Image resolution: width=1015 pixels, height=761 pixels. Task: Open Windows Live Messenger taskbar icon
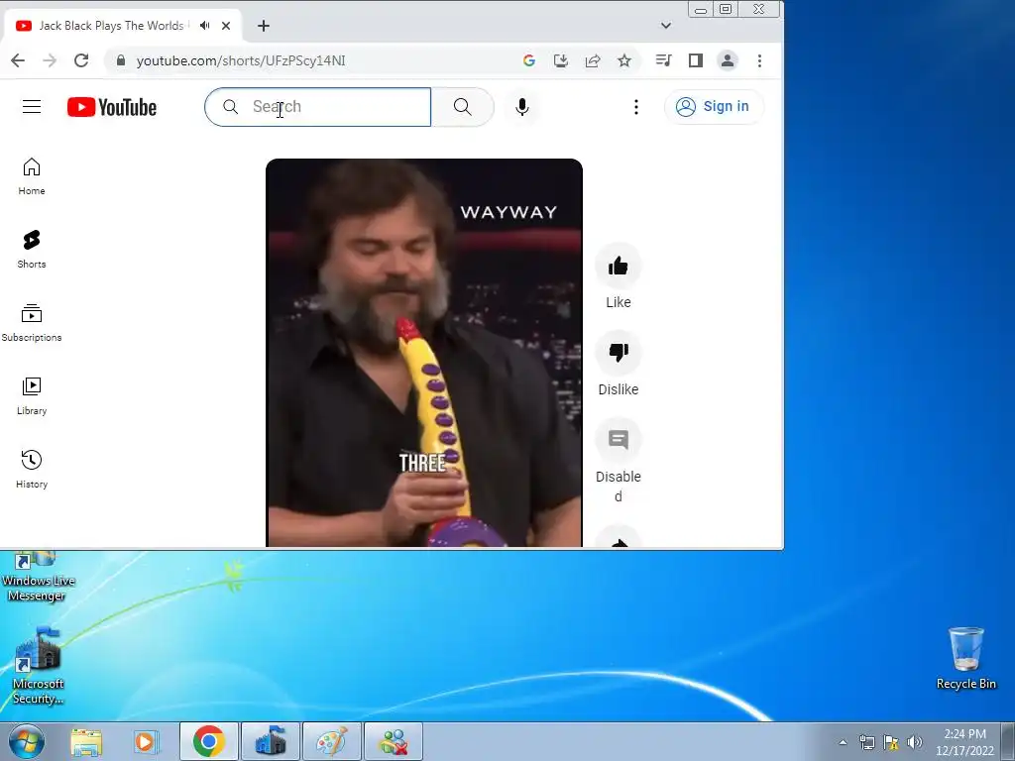point(394,741)
